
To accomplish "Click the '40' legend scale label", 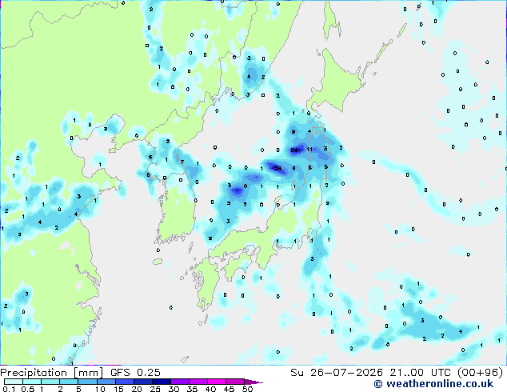I will point(210,389).
